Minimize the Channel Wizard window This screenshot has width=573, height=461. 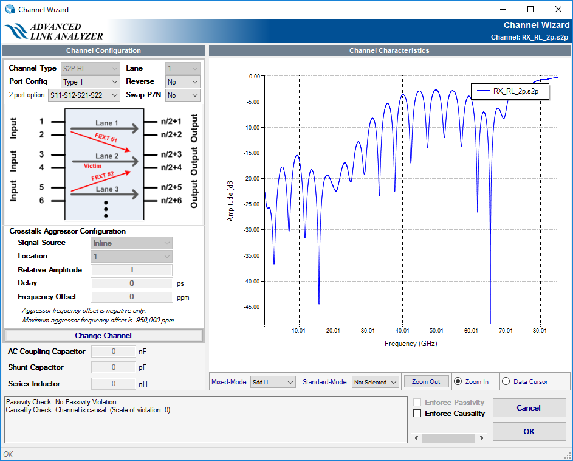[503, 9]
